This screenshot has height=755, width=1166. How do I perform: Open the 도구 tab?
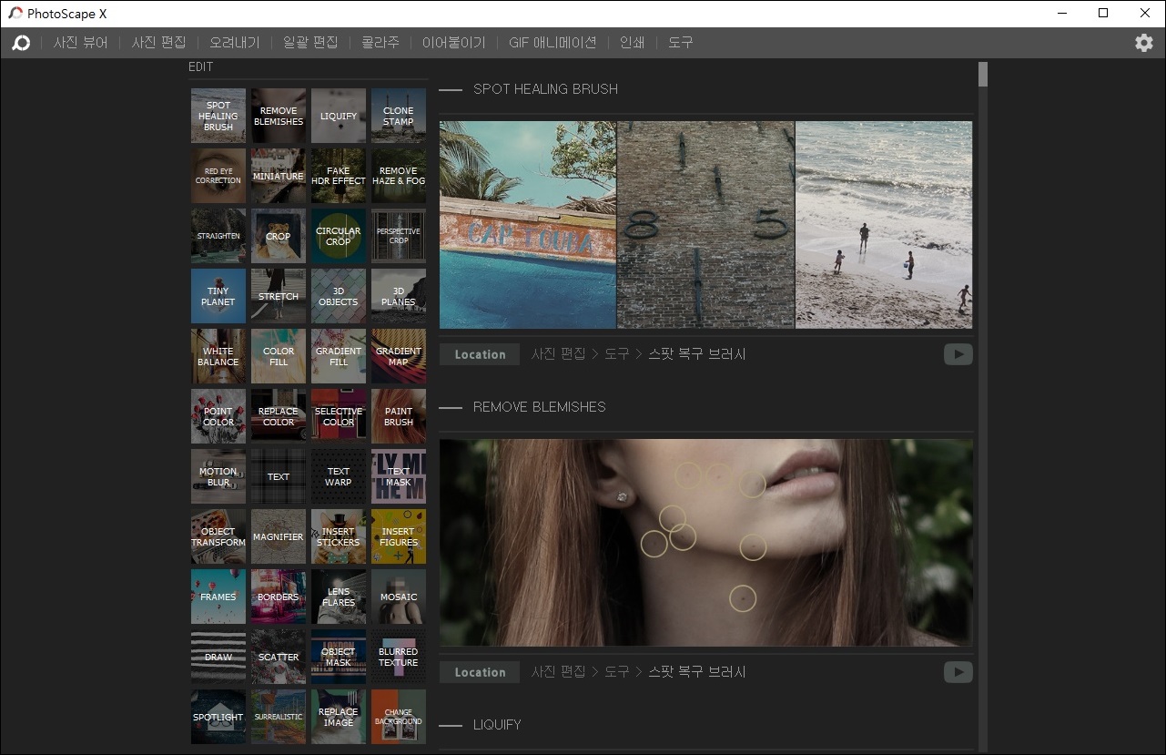[x=681, y=43]
